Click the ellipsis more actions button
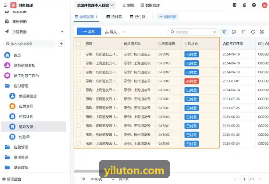 (123, 32)
